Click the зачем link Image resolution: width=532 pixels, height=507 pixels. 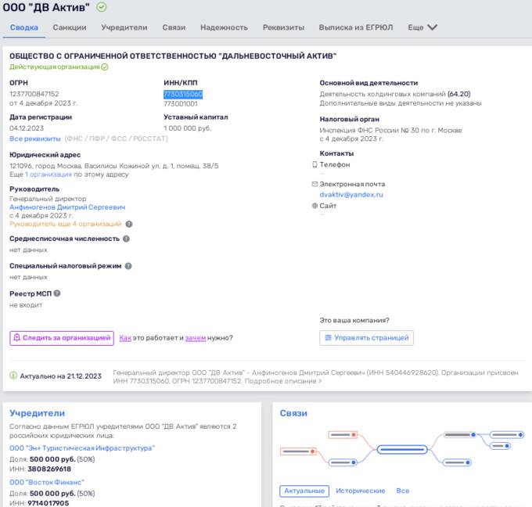tap(196, 338)
